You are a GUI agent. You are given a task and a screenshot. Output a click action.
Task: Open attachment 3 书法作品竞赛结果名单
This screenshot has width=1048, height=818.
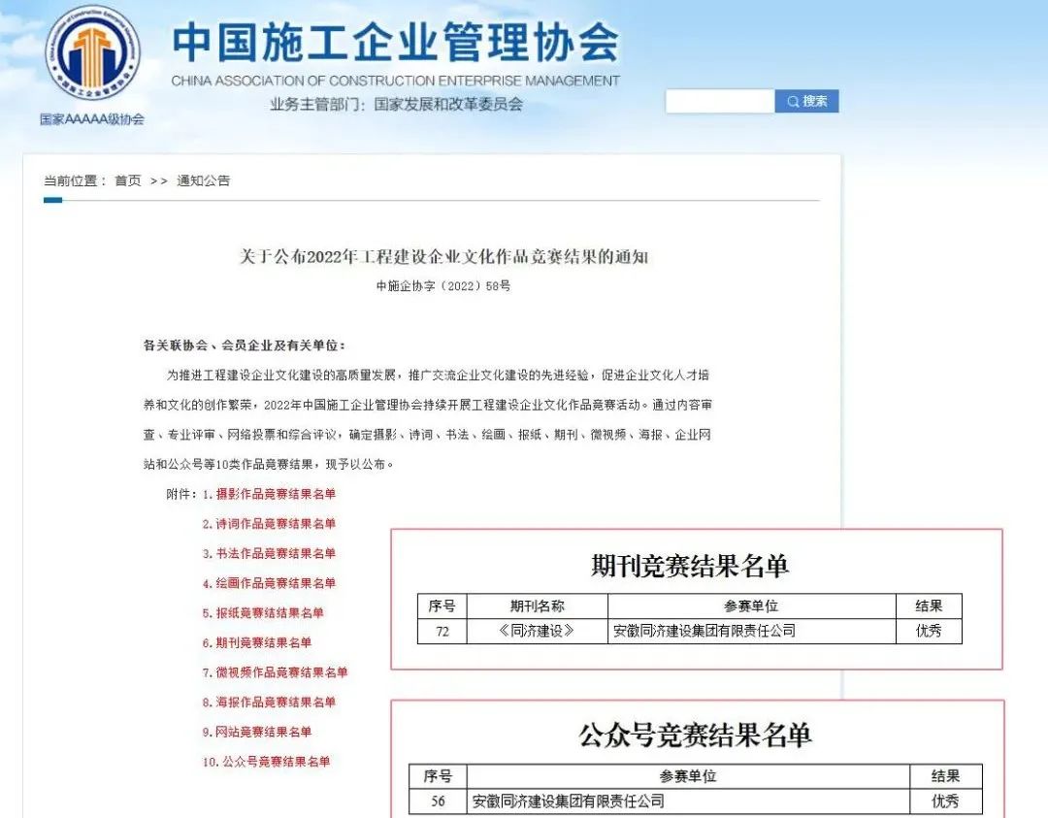[269, 553]
